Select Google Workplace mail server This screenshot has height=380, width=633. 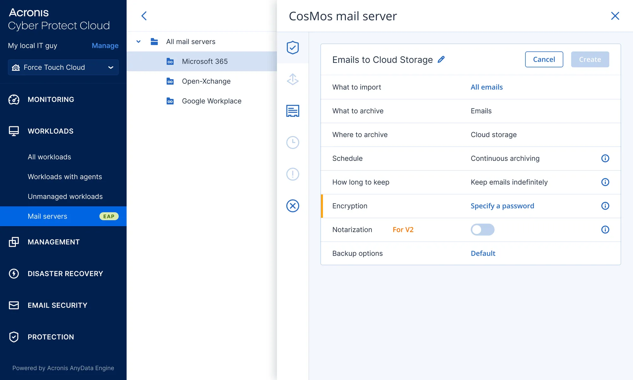click(211, 101)
